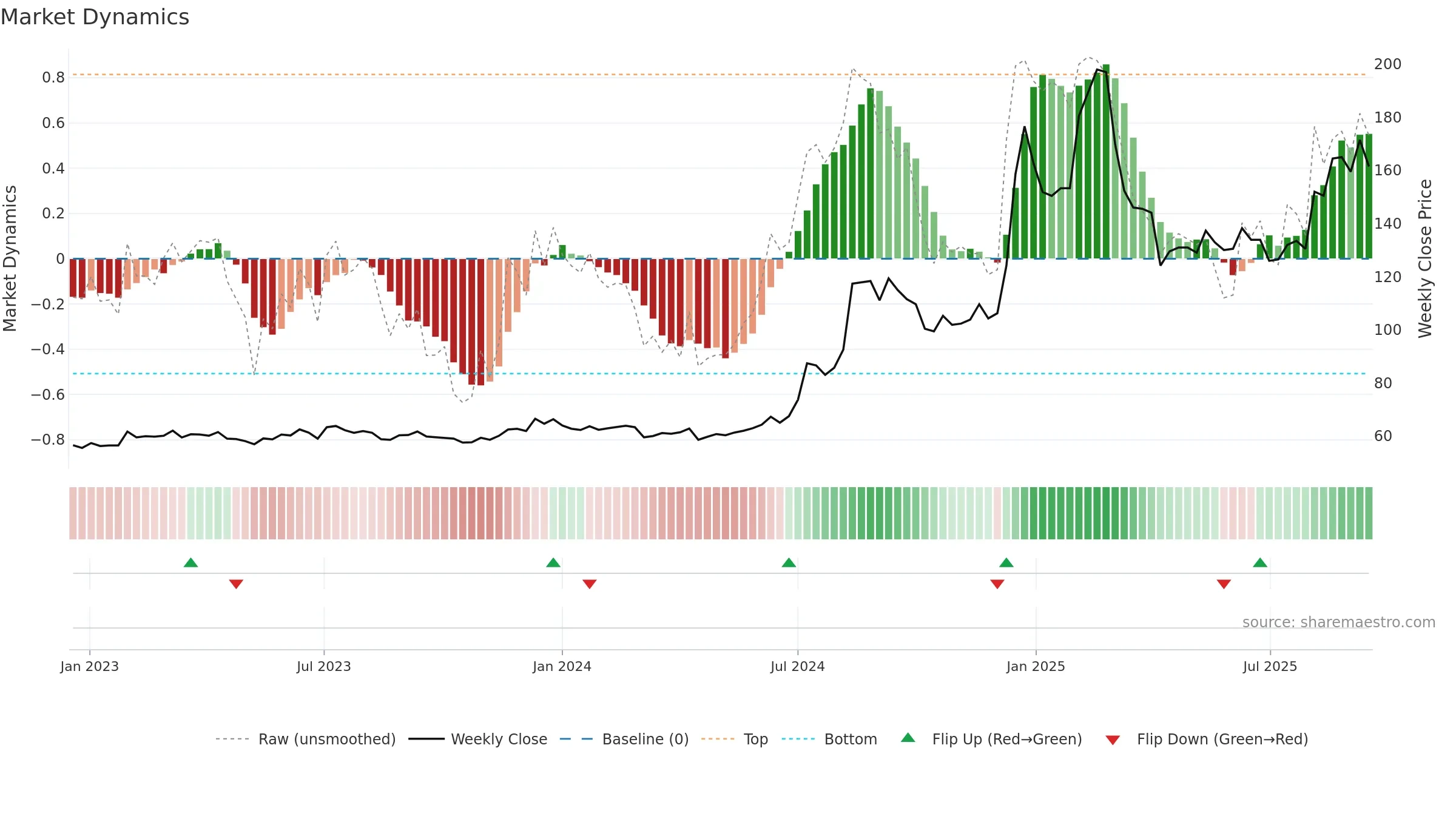This screenshot has width=1456, height=819.
Task: Toggle the Flip Up (Red→Green) legend label
Action: pyautogui.click(x=1007, y=739)
